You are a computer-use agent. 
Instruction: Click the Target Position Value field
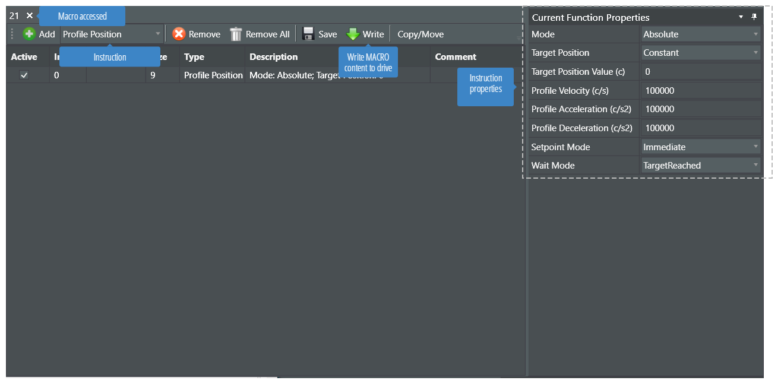tap(701, 72)
